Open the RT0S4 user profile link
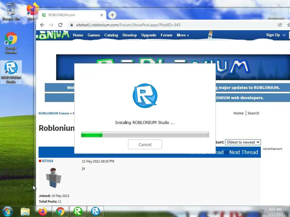 click(48, 161)
